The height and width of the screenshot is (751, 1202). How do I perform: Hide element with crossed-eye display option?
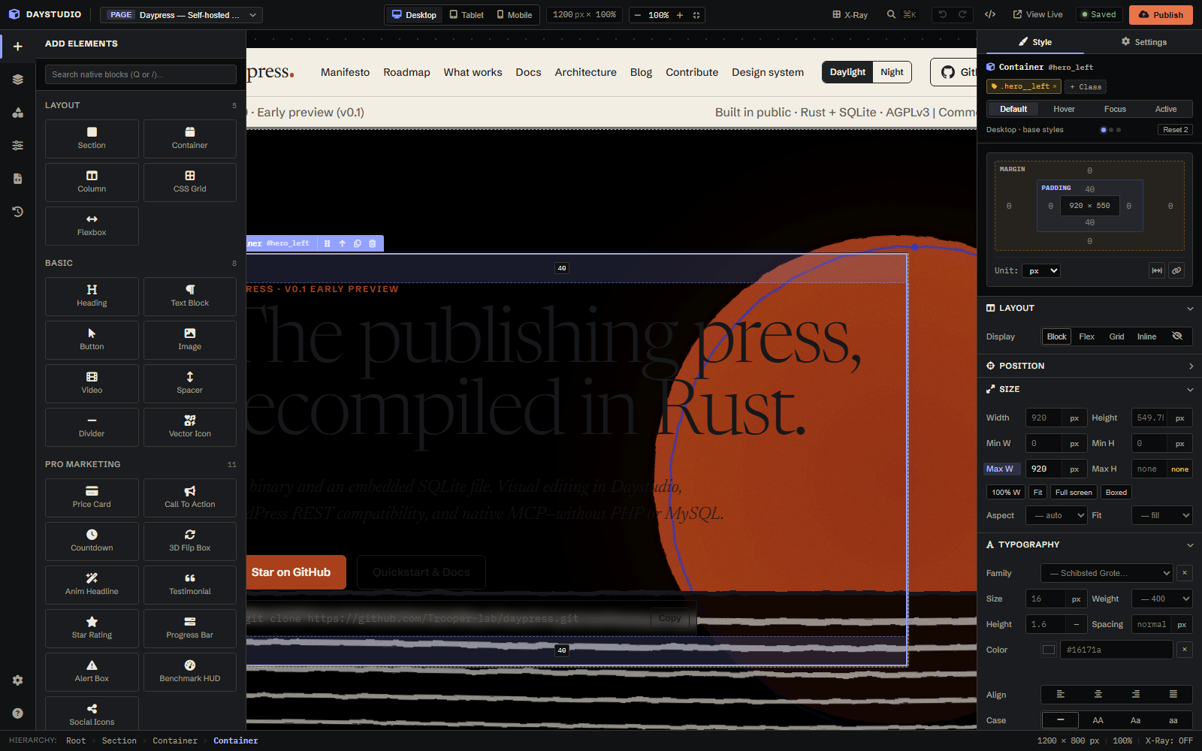click(x=1177, y=336)
